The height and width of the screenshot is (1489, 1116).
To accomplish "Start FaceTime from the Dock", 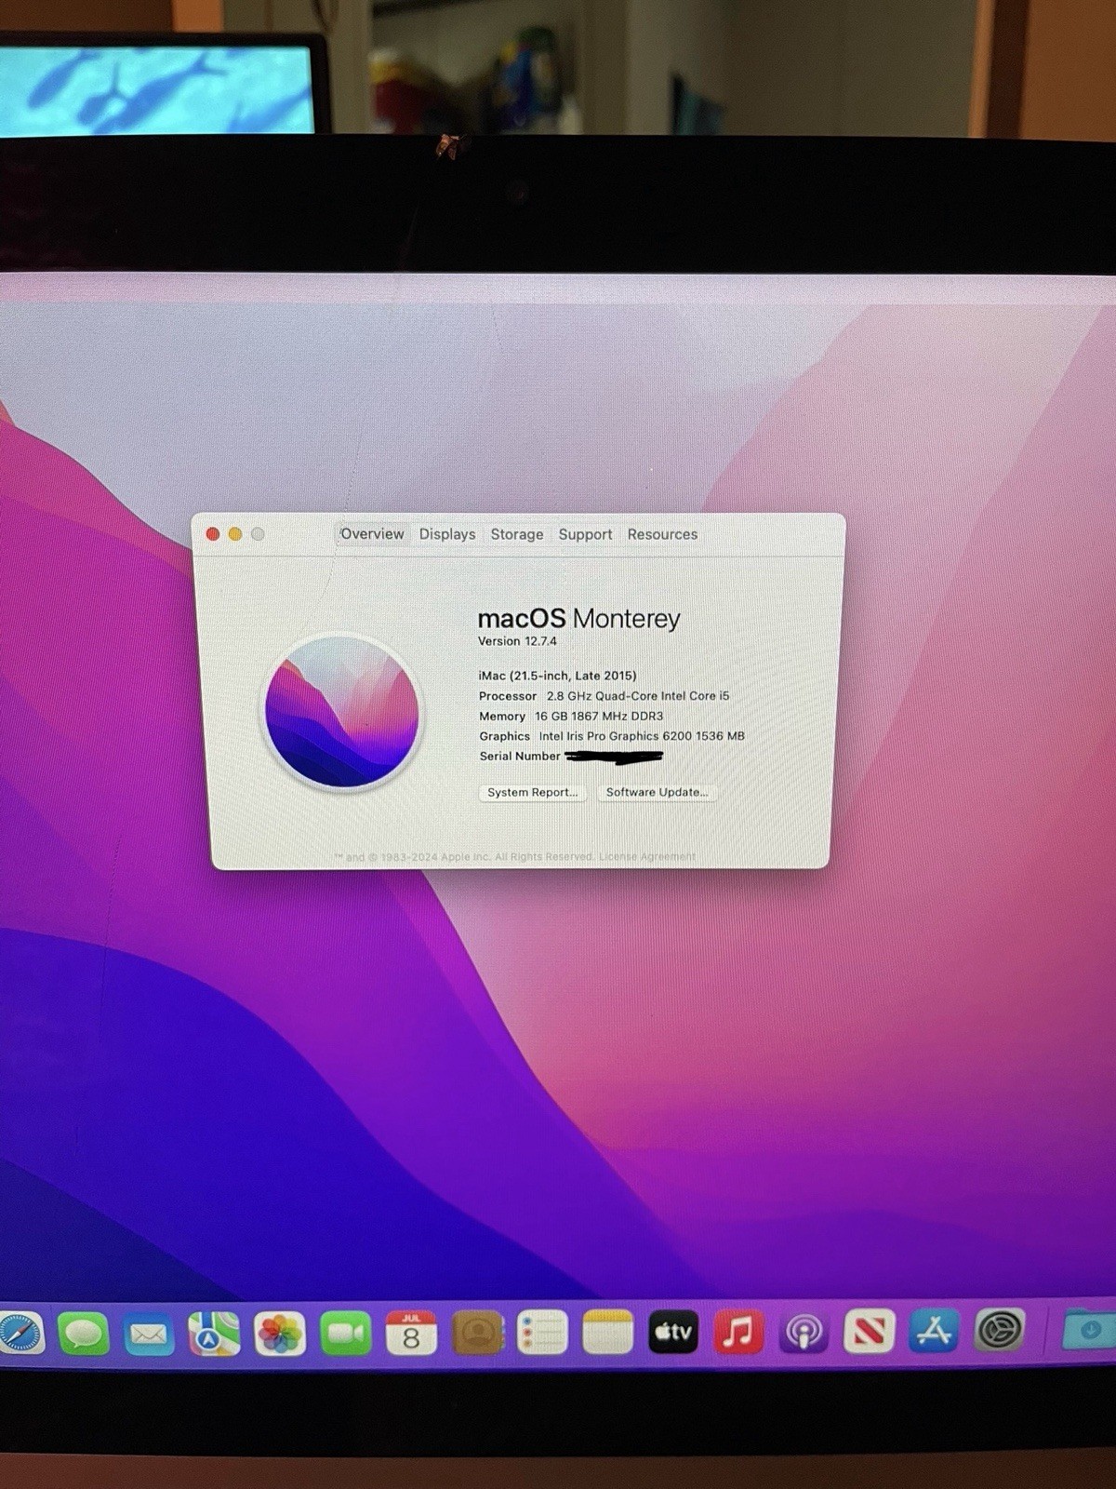I will coord(346,1335).
